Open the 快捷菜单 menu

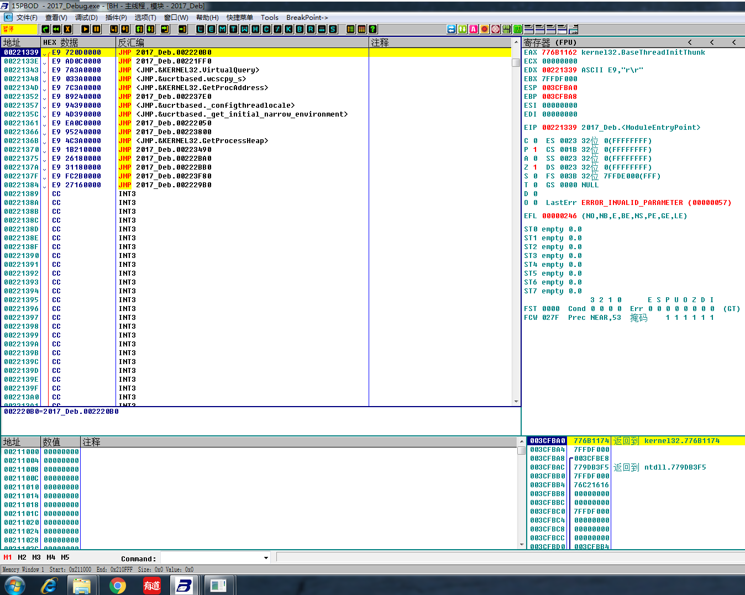[240, 18]
